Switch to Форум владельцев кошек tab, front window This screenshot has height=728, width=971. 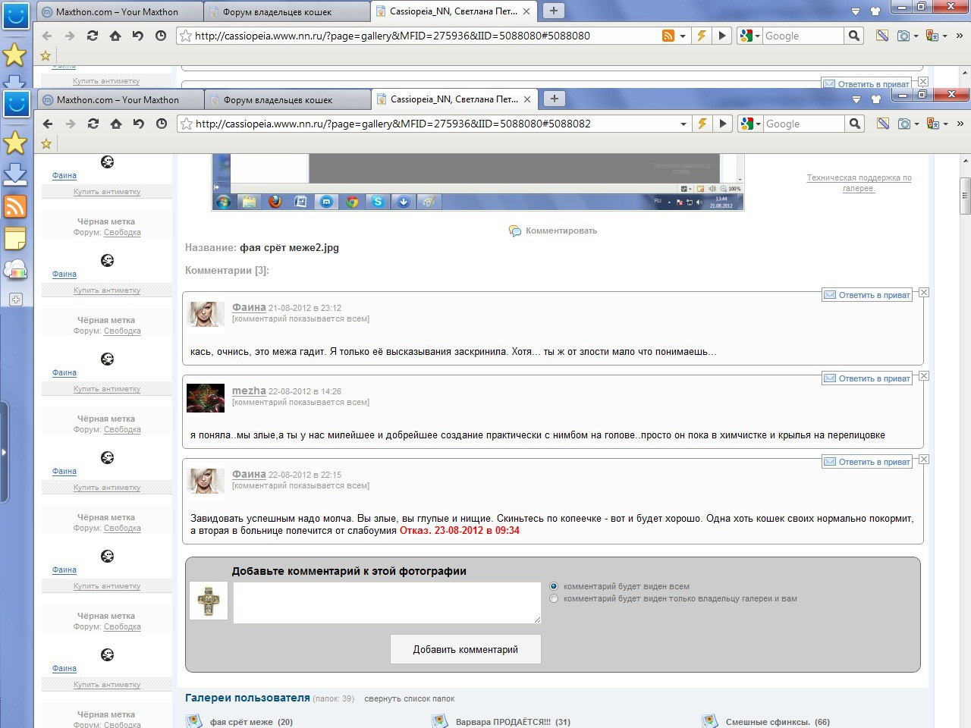(288, 99)
